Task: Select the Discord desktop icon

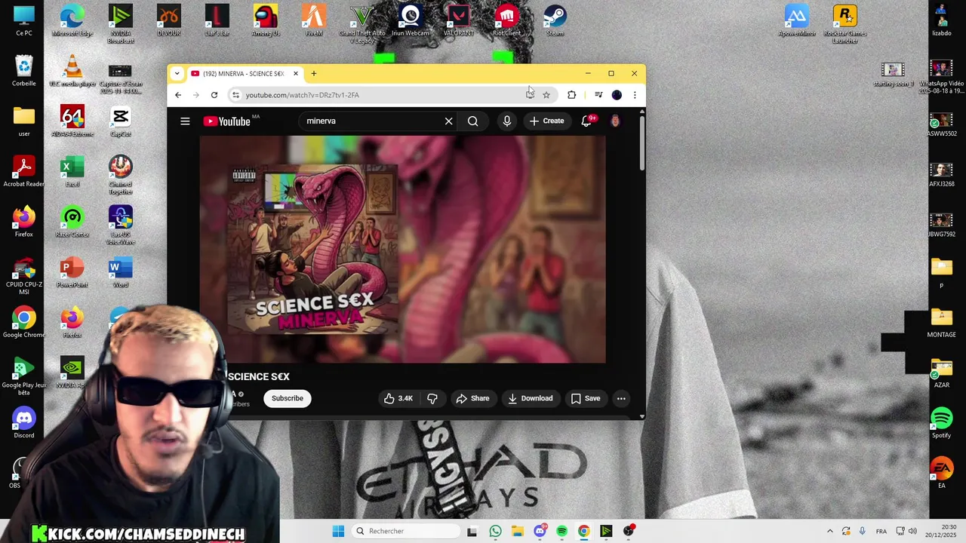Action: click(24, 424)
